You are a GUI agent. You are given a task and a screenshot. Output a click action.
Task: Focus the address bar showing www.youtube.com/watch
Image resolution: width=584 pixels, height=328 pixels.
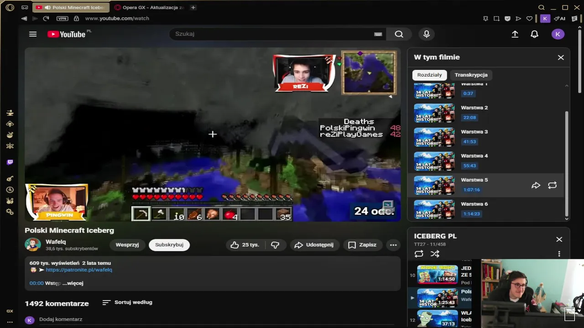tap(117, 18)
